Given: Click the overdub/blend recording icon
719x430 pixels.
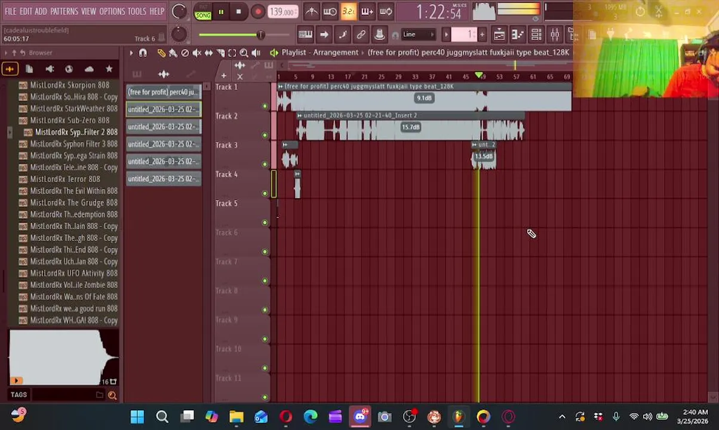Looking at the screenshot, I should pos(367,11).
